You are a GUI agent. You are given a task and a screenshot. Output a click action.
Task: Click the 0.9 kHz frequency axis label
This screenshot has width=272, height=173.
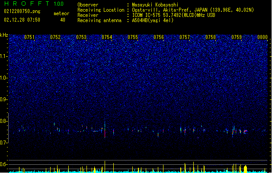pyautogui.click(x=4, y=99)
